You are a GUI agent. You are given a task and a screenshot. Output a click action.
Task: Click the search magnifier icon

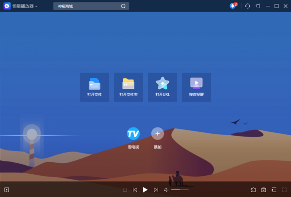tap(123, 6)
